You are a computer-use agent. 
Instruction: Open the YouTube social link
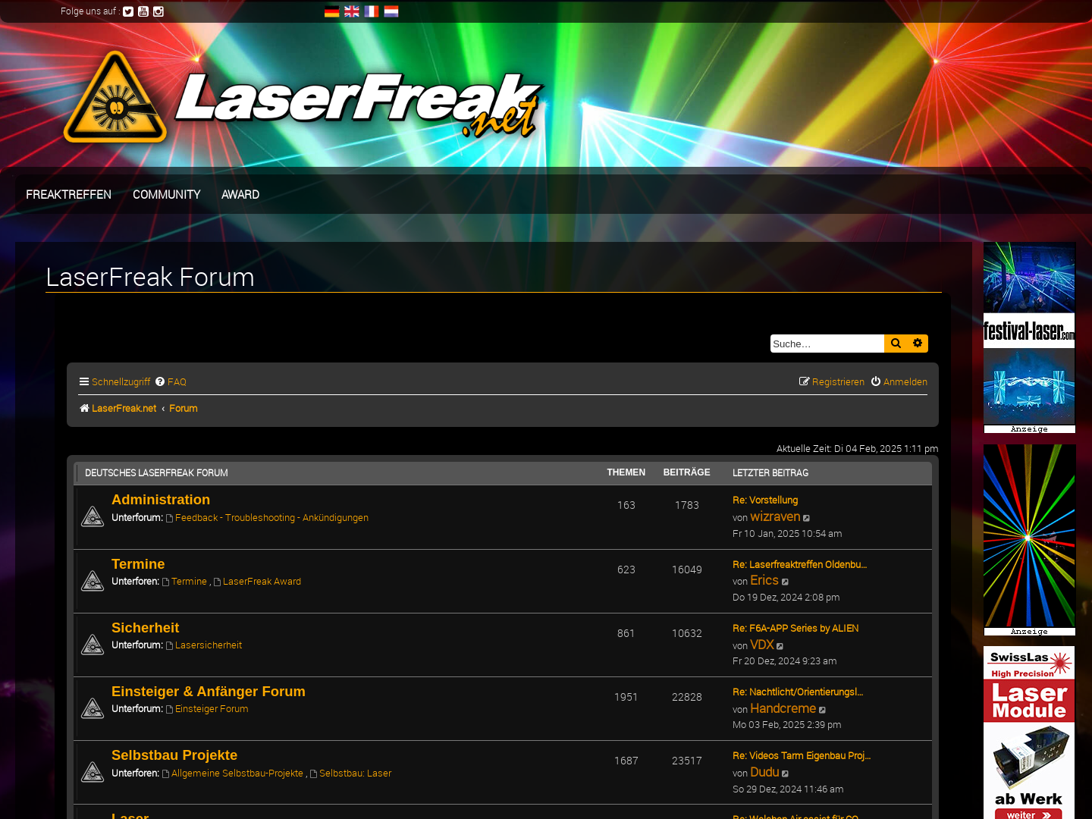pos(143,11)
